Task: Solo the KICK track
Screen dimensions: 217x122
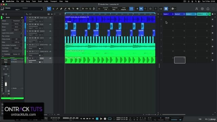Action: click(x=33, y=24)
